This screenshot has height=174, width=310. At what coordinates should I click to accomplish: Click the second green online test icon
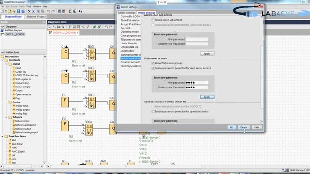pos(99,27)
